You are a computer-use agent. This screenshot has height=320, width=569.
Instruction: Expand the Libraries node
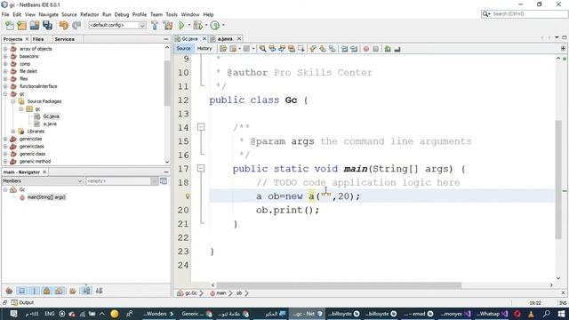point(13,132)
